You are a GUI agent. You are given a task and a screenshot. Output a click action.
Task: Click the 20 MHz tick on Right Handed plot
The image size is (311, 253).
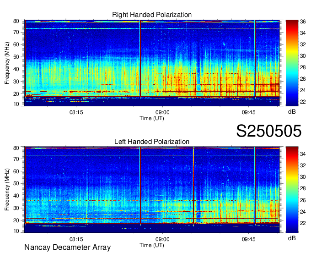pyautogui.click(x=16, y=94)
